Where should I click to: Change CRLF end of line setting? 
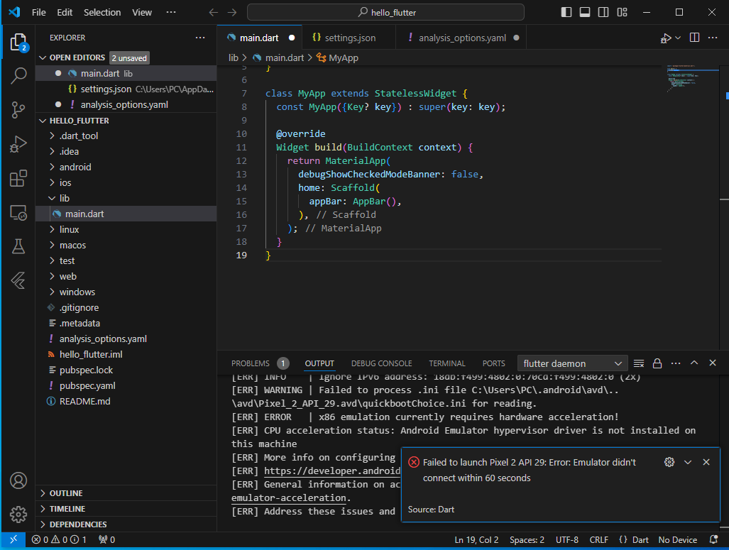599,540
